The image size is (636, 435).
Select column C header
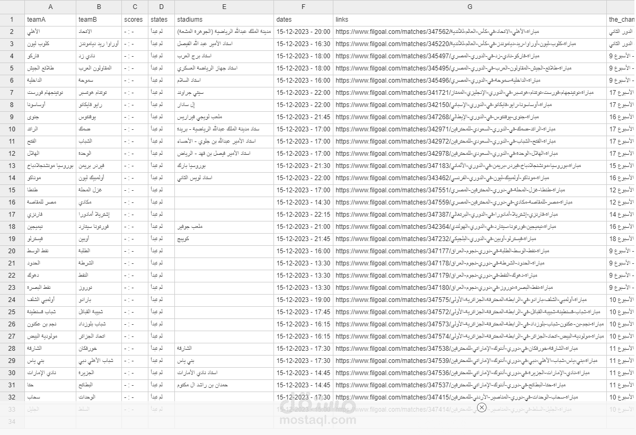(135, 7)
